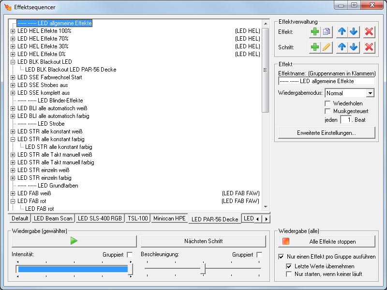387x290 pixels.
Task: Delete the effect with the red X icon
Action: coord(369,32)
